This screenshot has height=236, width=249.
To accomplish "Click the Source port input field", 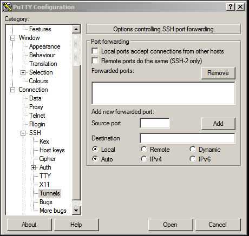I will coord(155,123).
